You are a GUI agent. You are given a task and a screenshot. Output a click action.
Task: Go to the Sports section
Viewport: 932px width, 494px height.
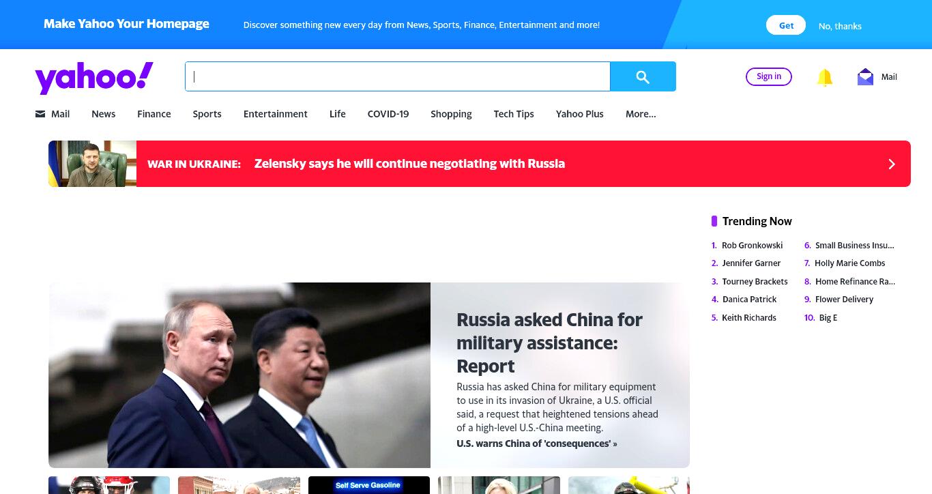click(207, 114)
